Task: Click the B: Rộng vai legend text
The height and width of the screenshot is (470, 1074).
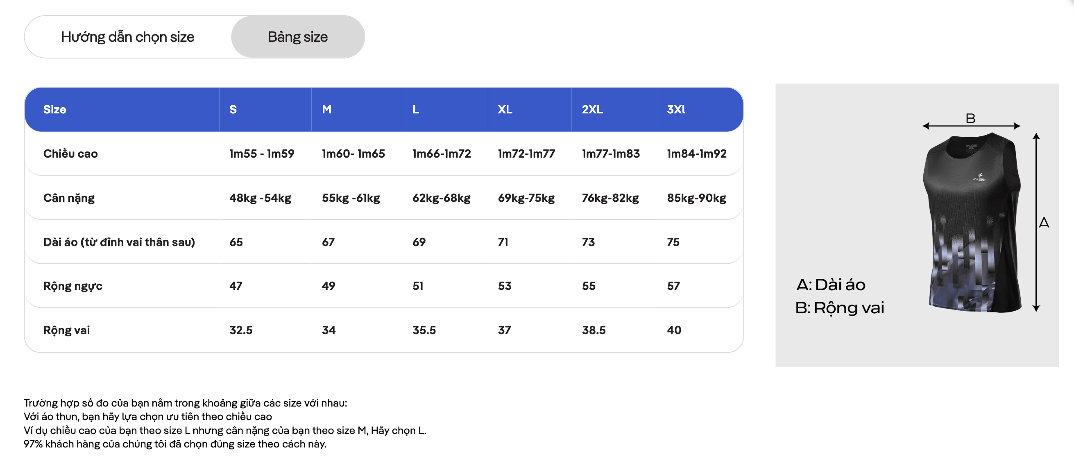Action: [839, 308]
